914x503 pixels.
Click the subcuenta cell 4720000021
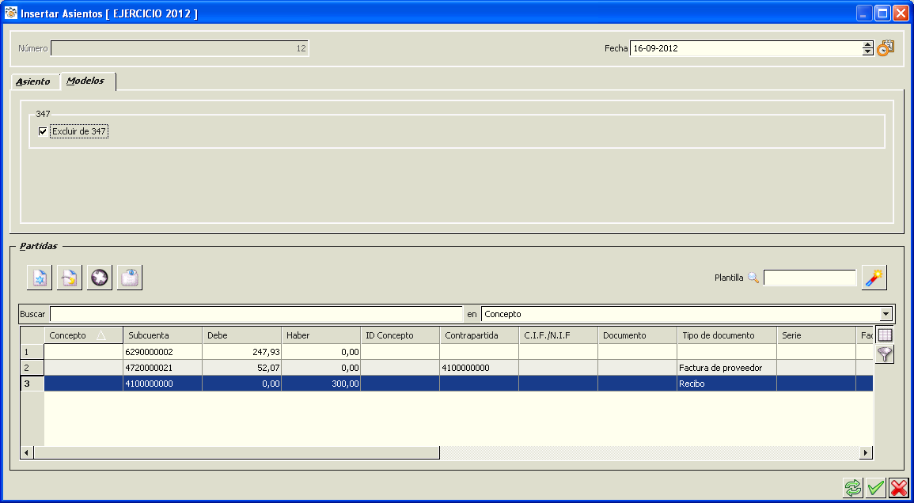(x=163, y=368)
